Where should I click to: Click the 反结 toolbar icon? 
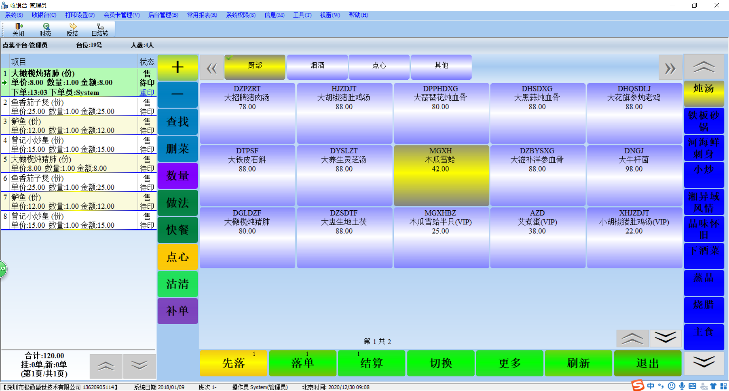coord(72,29)
